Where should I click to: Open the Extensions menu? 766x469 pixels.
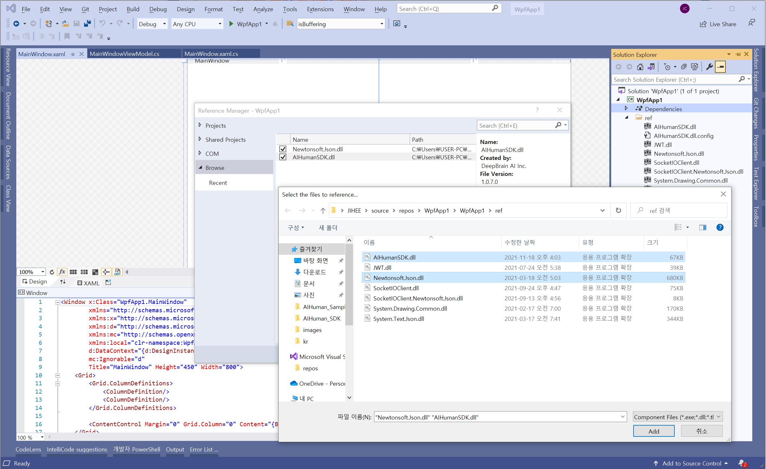point(320,9)
